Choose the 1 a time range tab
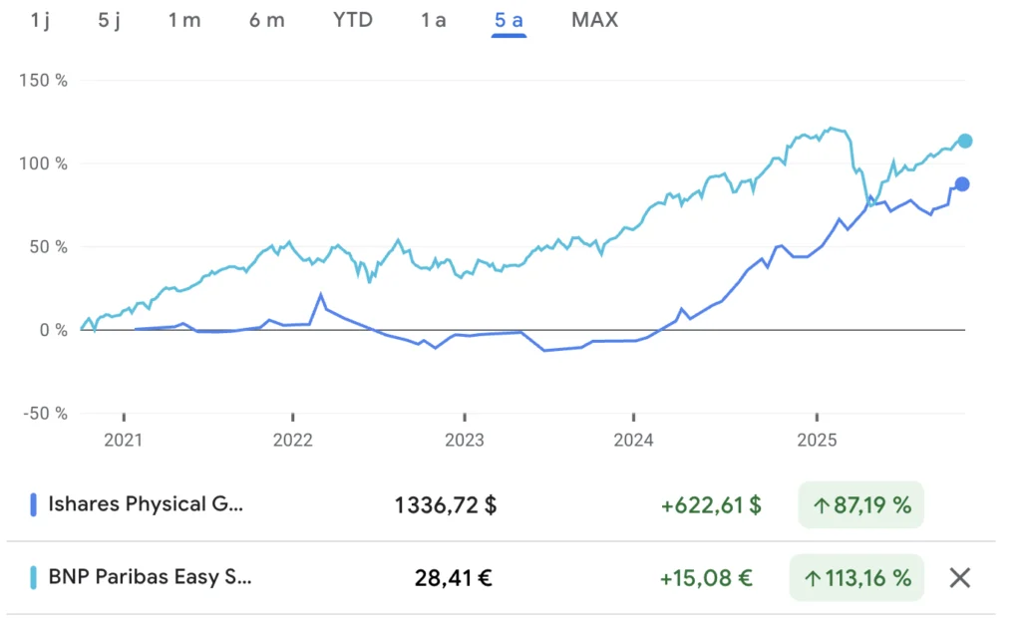 [434, 20]
